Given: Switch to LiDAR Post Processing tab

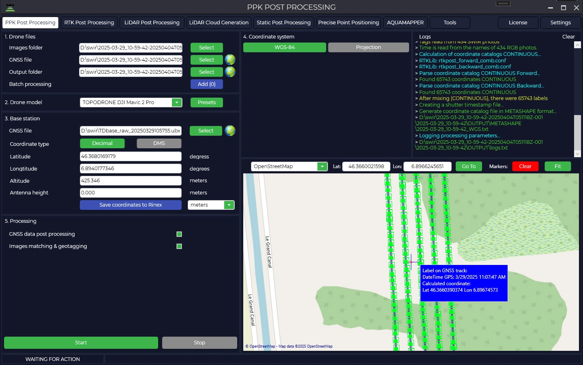Looking at the screenshot, I should pyautogui.click(x=152, y=23).
